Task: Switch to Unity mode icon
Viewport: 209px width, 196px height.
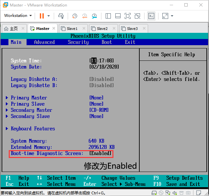Action: [x=137, y=16]
